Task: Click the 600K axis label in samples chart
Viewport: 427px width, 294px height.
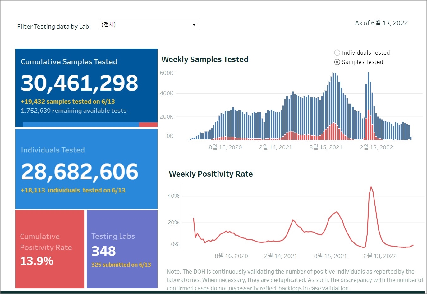Action: tap(167, 73)
